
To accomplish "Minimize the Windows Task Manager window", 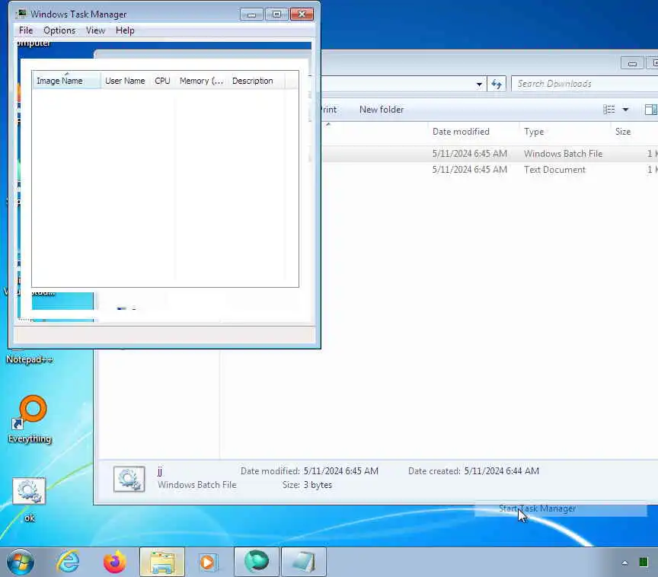I will click(x=251, y=14).
